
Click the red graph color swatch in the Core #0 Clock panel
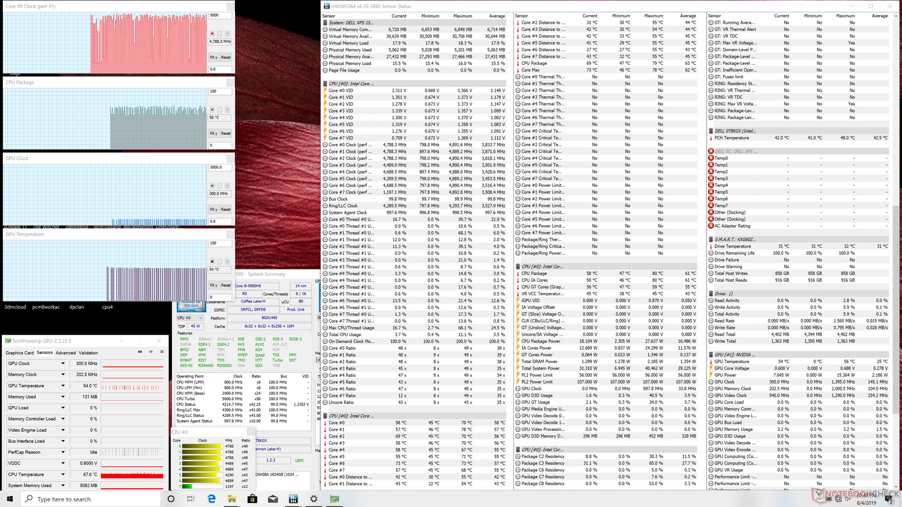(212, 33)
